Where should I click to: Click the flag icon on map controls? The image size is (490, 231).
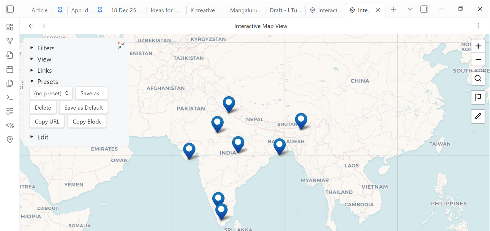point(478,97)
